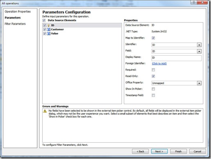The image size is (211, 159).
Task: Toggle the Data Source Elements header checkbox
Action: 44,20
